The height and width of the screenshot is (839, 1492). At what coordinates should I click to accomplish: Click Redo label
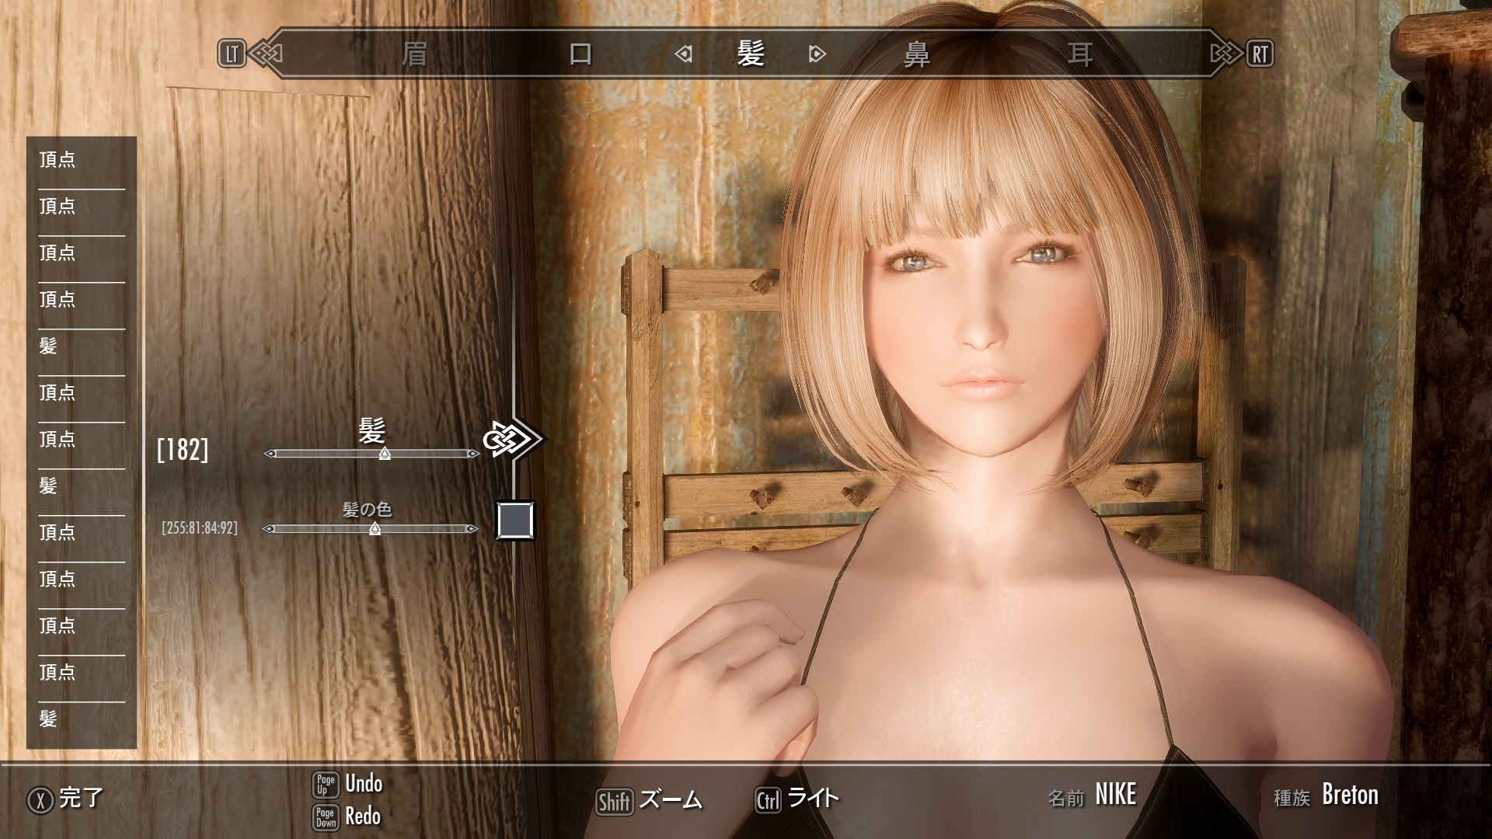(363, 816)
